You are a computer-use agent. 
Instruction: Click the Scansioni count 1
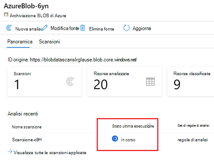tap(17, 85)
